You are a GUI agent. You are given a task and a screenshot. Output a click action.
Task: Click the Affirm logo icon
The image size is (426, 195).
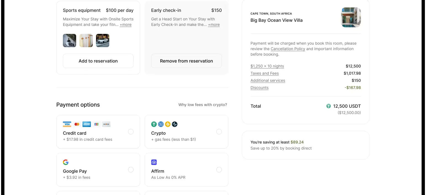point(154,162)
